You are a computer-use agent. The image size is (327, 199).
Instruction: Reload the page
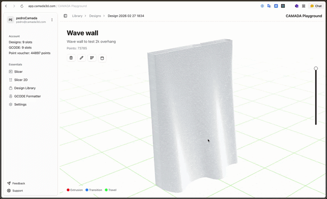tap(22, 6)
